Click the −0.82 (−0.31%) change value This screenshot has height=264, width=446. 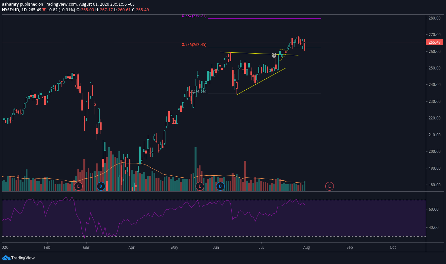coord(61,10)
